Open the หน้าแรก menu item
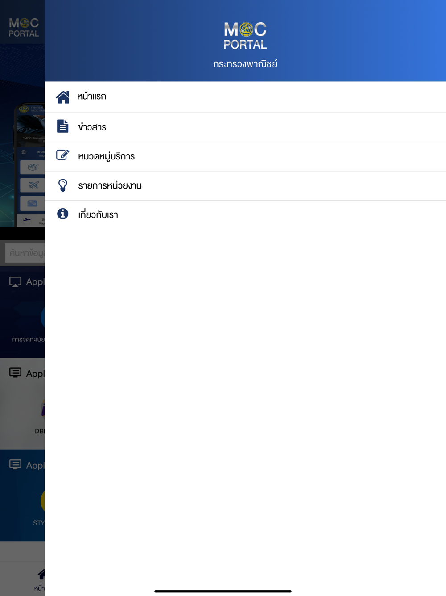 click(x=245, y=97)
